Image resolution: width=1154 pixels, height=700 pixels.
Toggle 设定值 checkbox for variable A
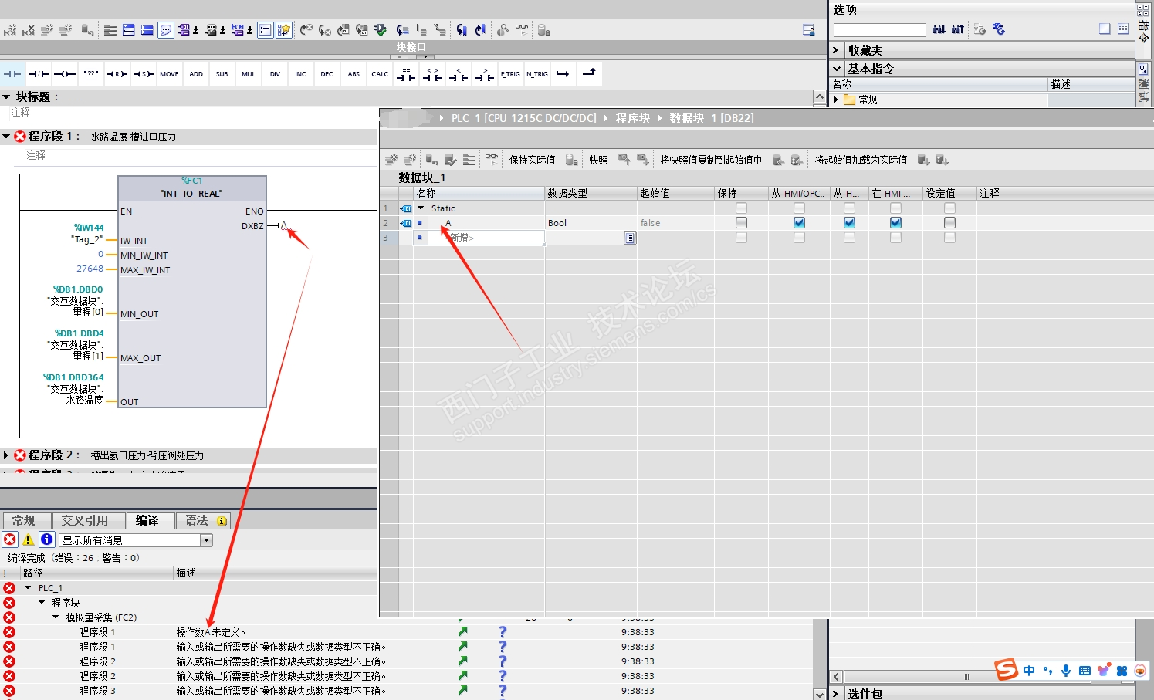point(949,223)
